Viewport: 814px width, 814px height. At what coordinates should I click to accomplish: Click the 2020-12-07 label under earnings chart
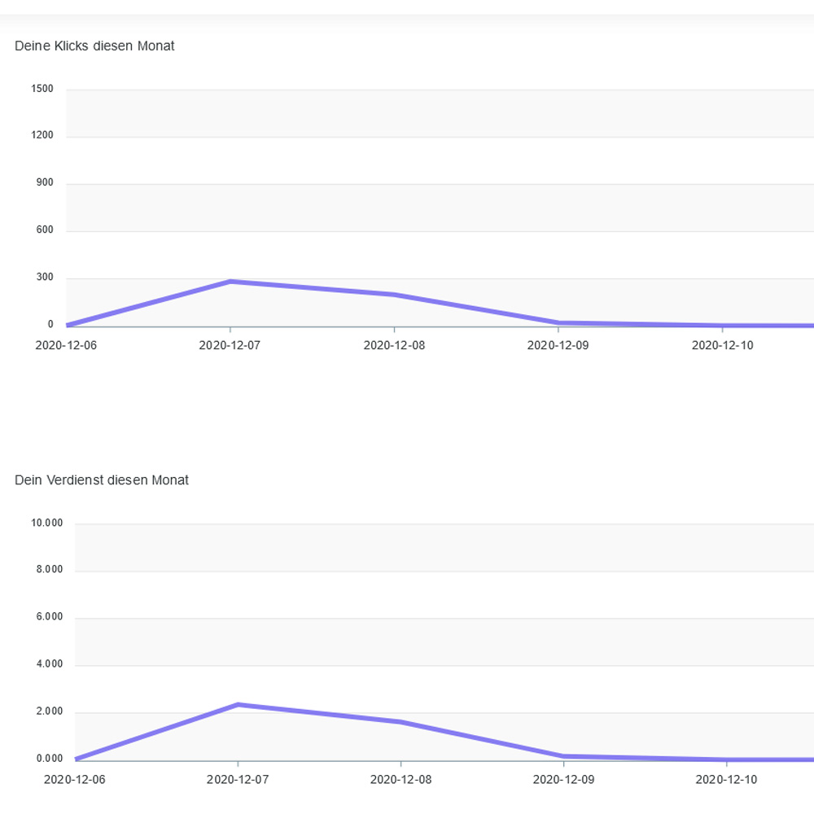(238, 780)
